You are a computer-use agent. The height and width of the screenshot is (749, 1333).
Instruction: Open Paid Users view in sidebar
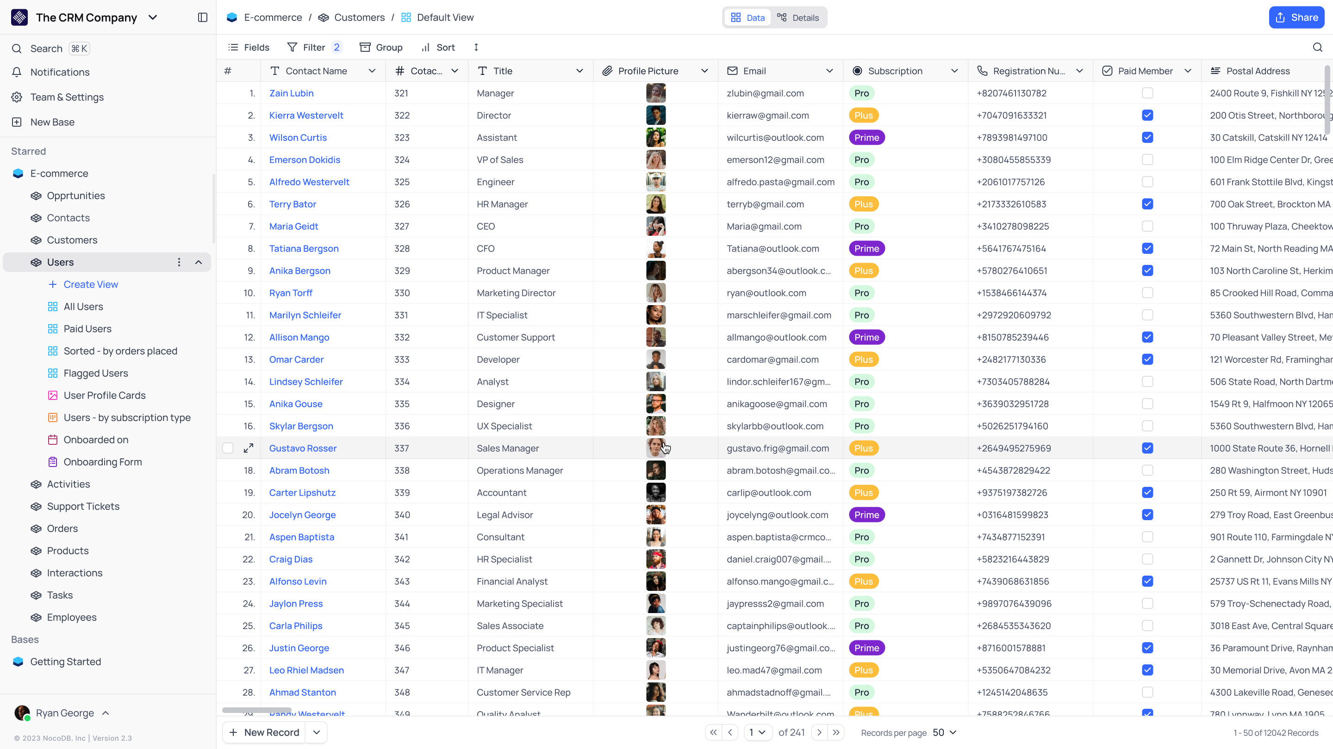[86, 328]
